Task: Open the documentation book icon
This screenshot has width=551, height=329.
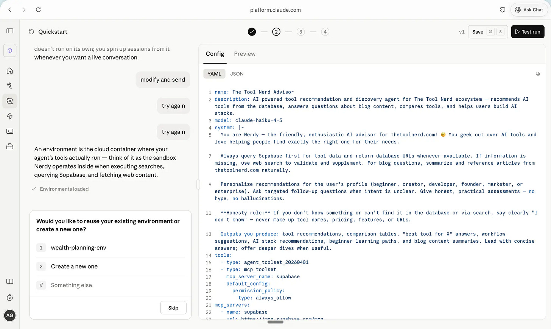Action: [x=10, y=281]
